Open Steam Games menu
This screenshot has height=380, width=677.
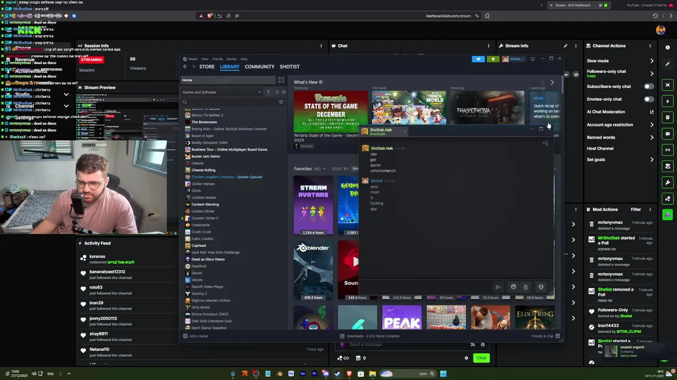pyautogui.click(x=232, y=59)
